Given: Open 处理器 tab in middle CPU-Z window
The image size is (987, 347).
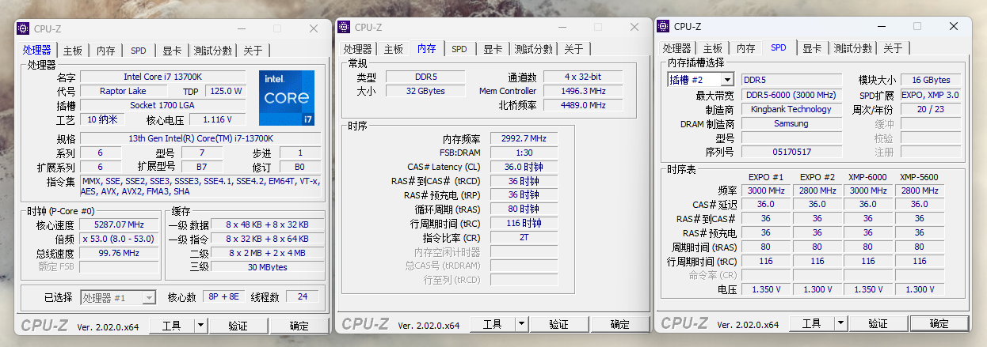Looking at the screenshot, I should (357, 49).
